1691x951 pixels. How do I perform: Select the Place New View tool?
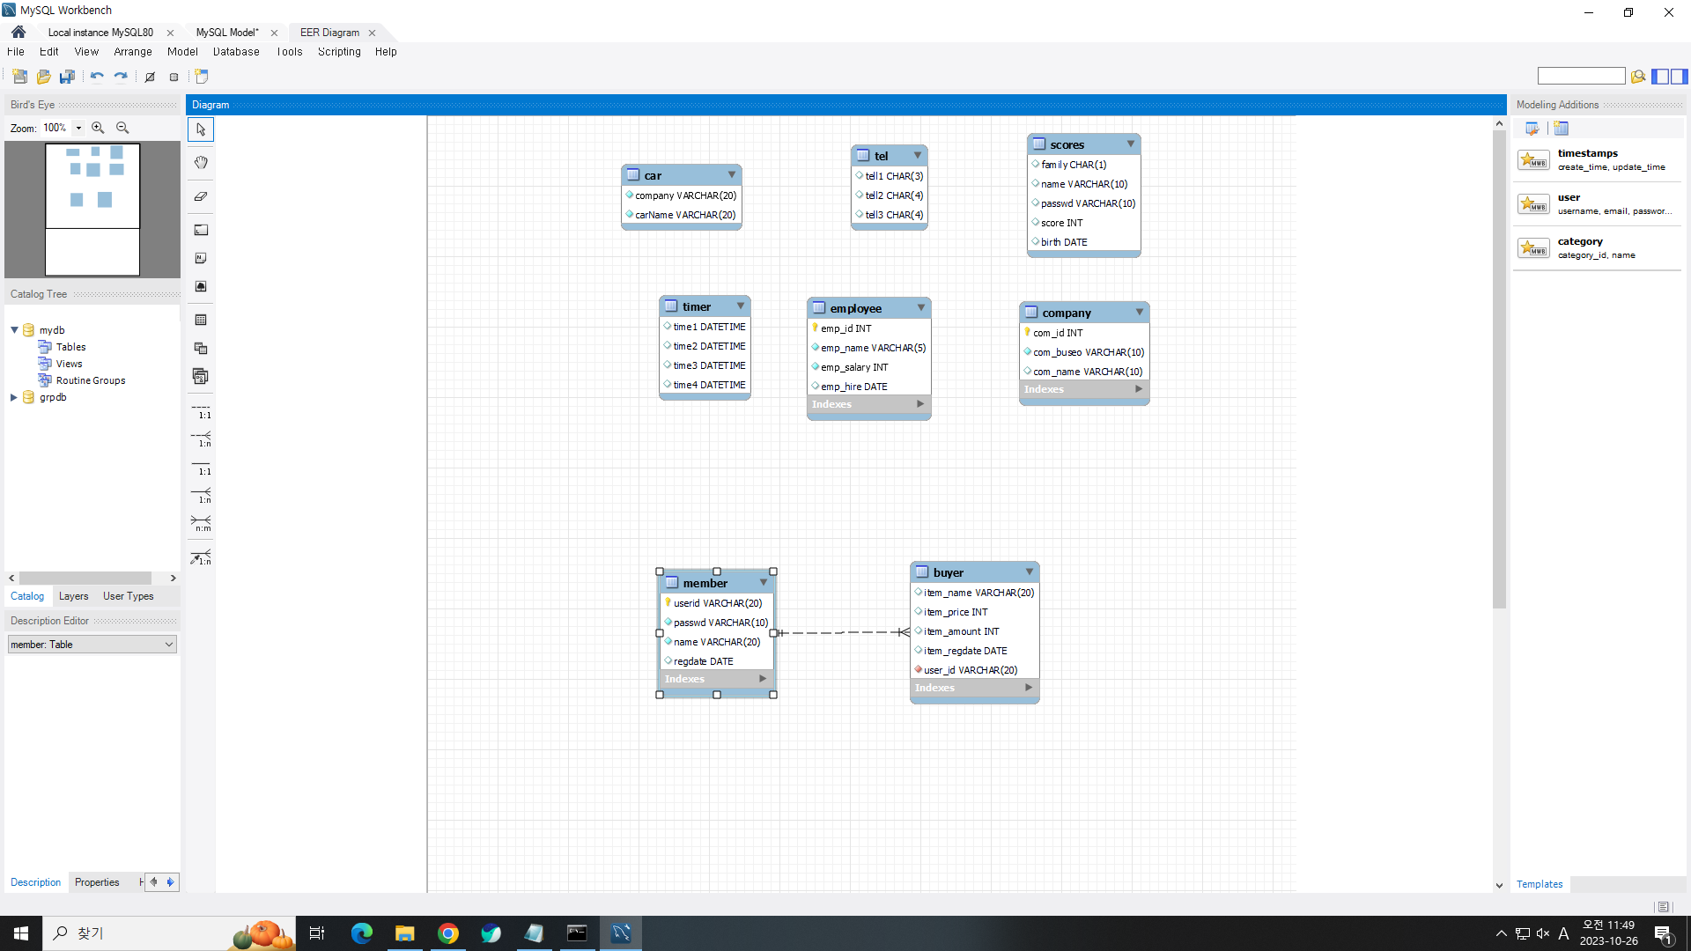pyautogui.click(x=201, y=349)
